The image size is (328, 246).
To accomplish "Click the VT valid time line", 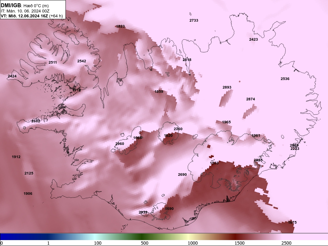I will click(x=31, y=16).
